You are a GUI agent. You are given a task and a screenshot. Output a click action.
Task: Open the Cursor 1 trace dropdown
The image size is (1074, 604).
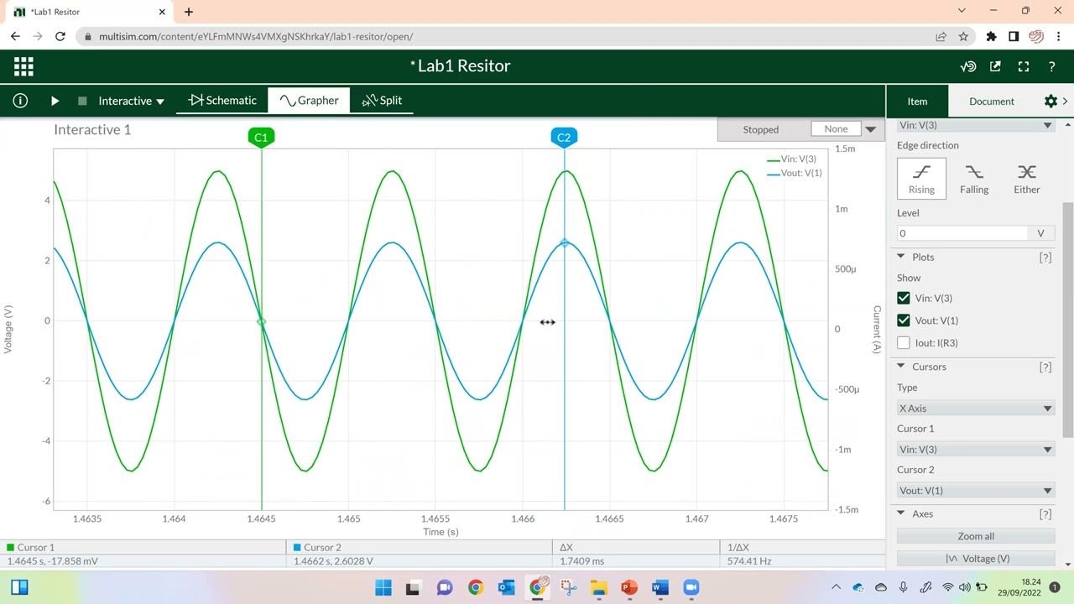[975, 450]
